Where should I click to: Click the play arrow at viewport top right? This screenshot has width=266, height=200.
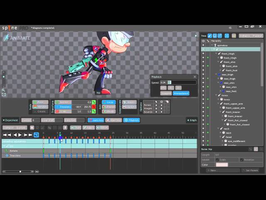(196, 36)
